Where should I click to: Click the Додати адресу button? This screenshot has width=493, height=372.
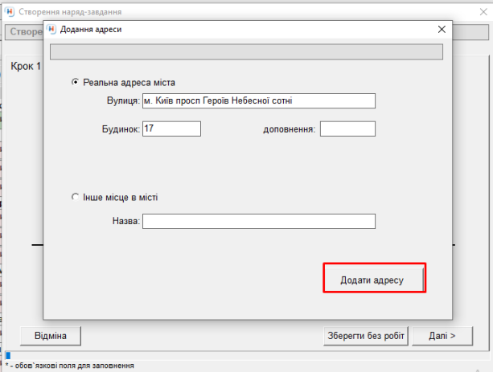point(374,278)
